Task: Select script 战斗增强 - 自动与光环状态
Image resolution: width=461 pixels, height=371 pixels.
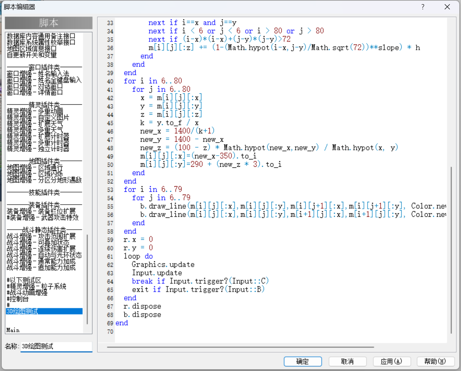Action: click(x=44, y=255)
